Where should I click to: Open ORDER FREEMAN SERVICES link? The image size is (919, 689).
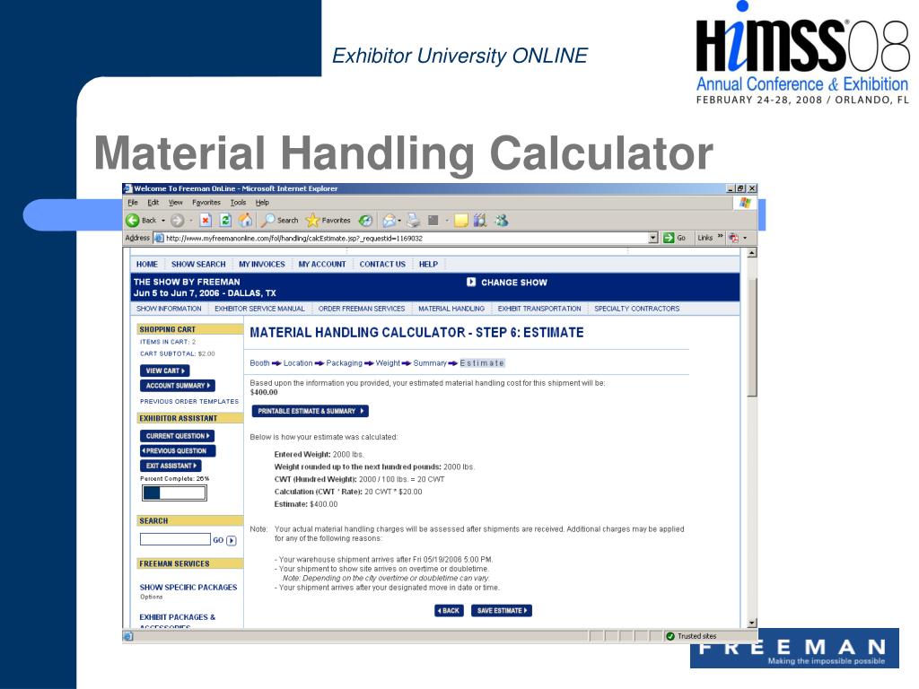click(x=362, y=309)
